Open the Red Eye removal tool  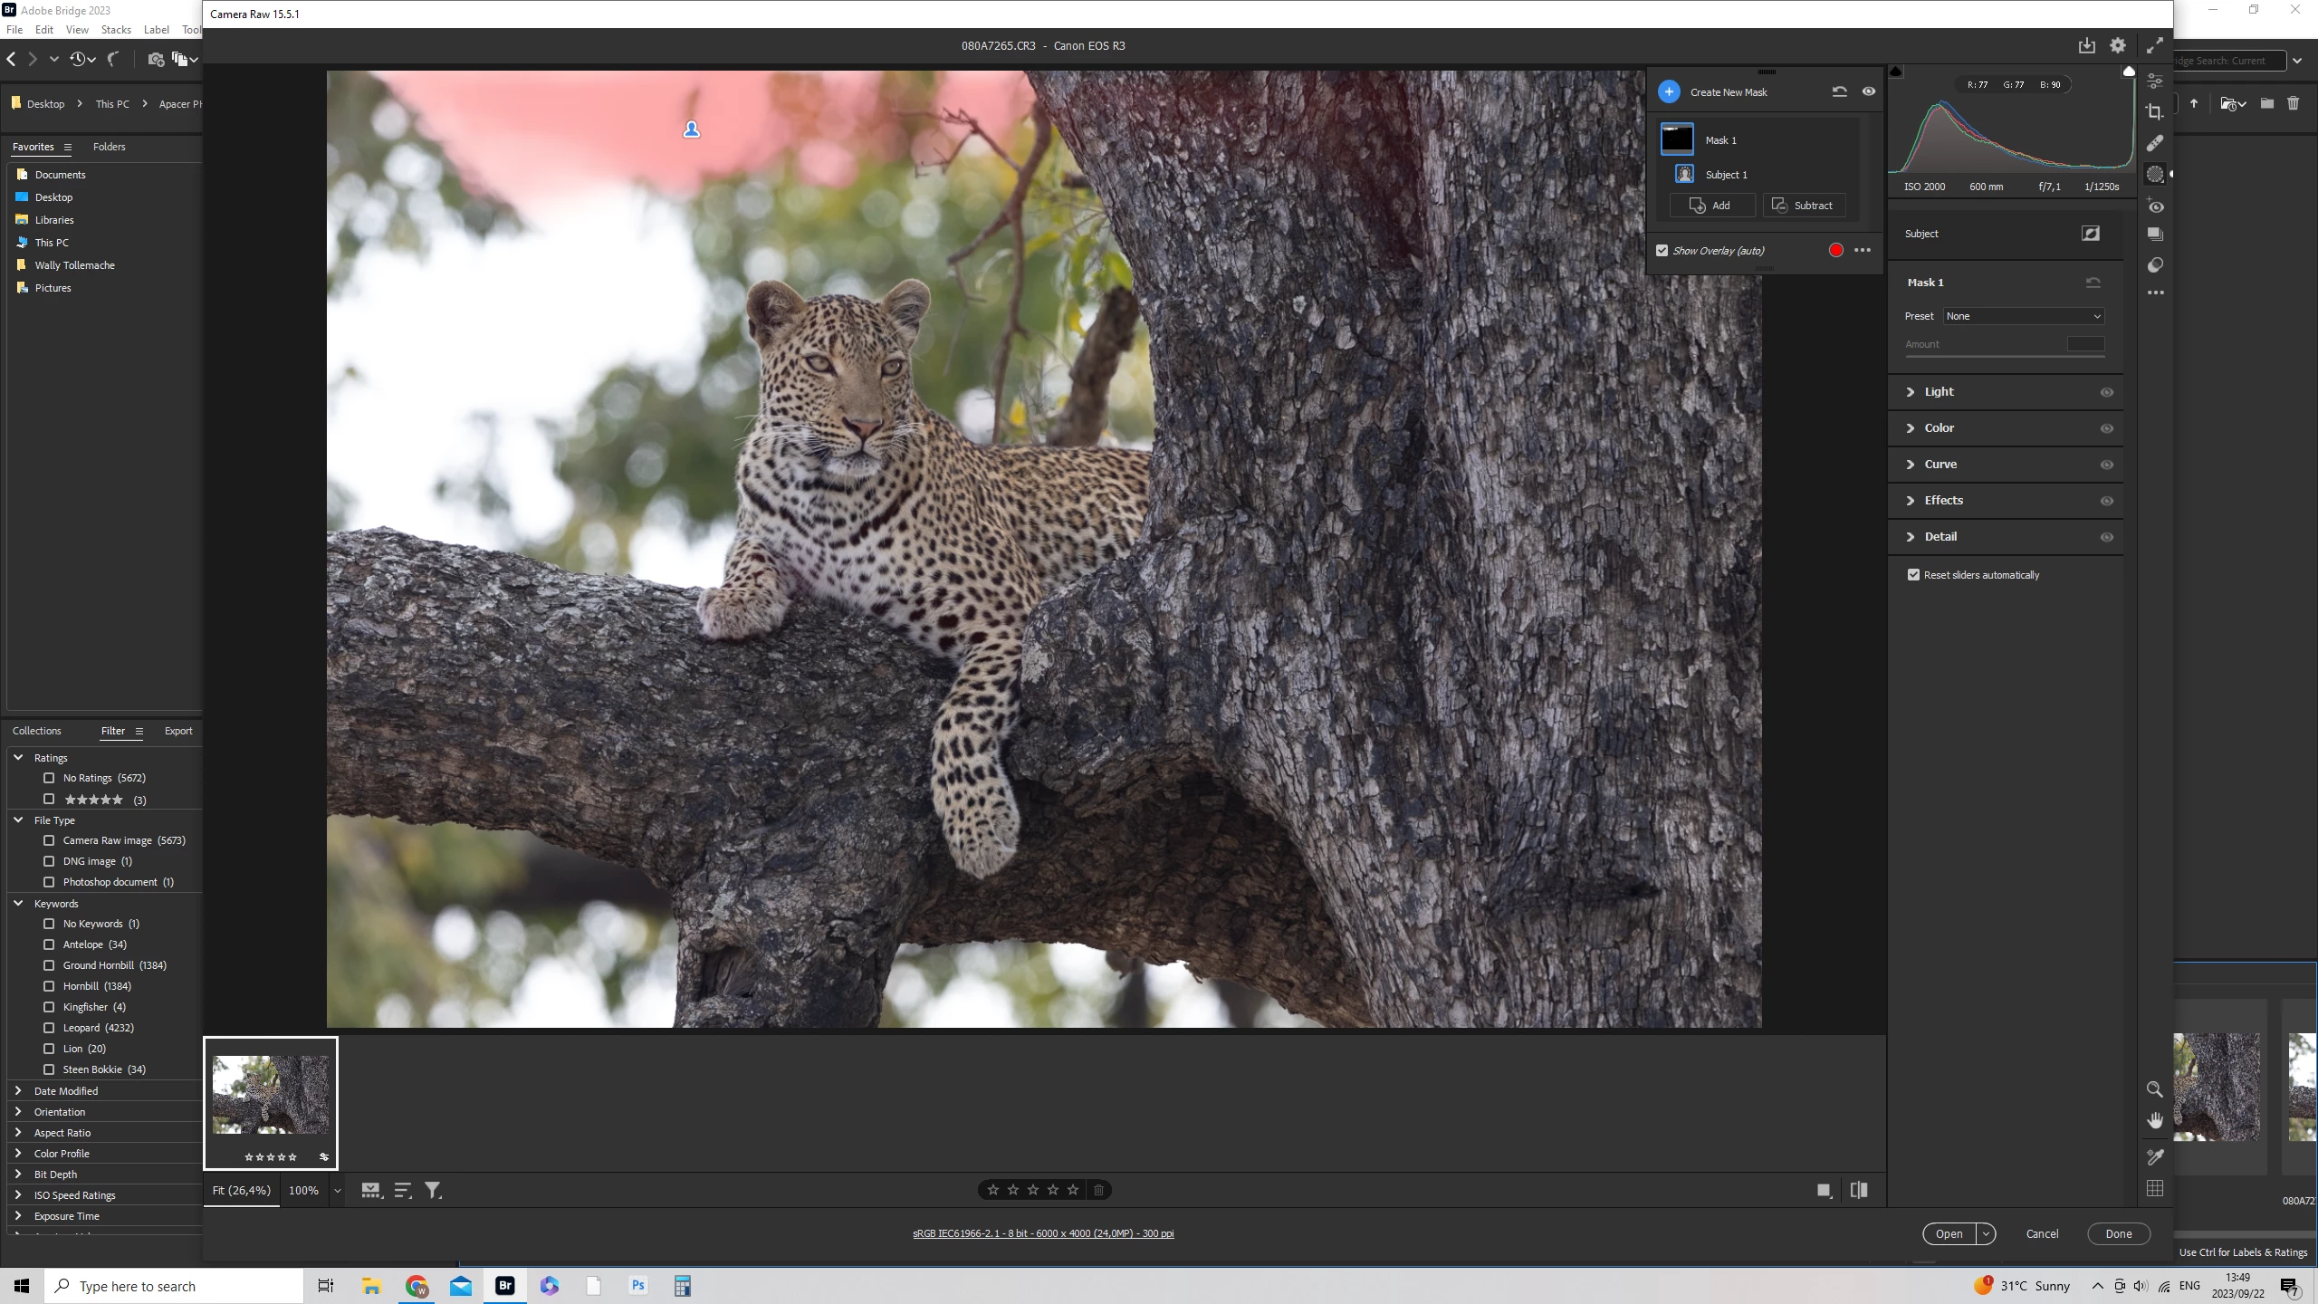point(2155,206)
